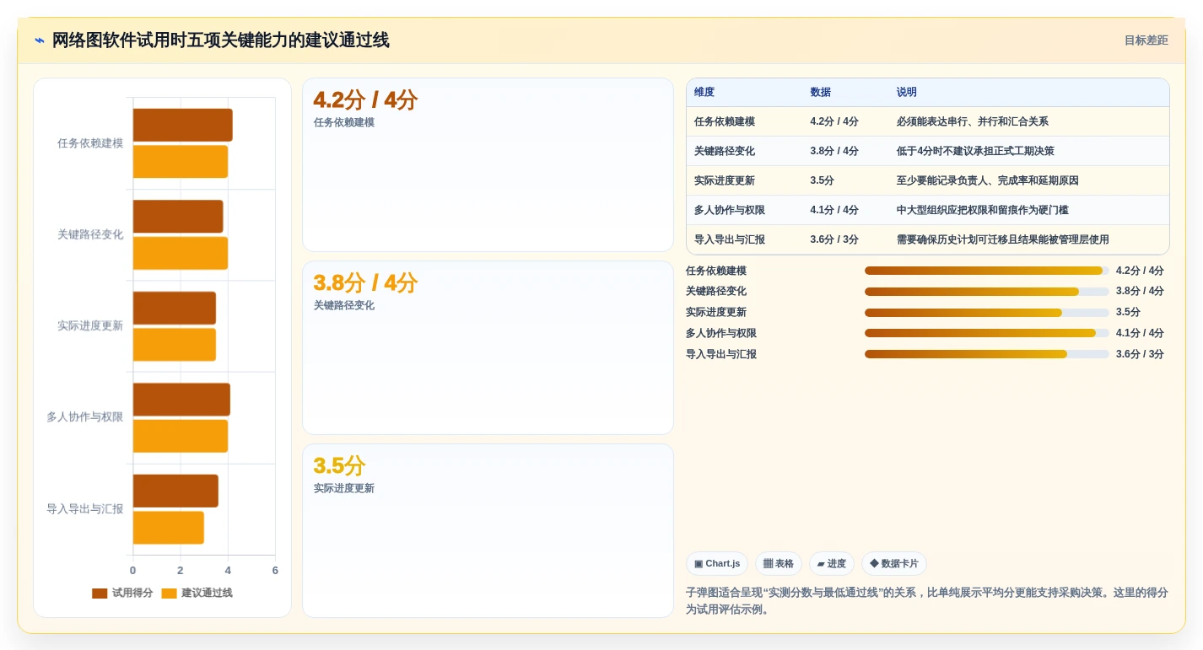Click chart axis label 任务依赖建模
The width and height of the screenshot is (1203, 650).
point(90,143)
